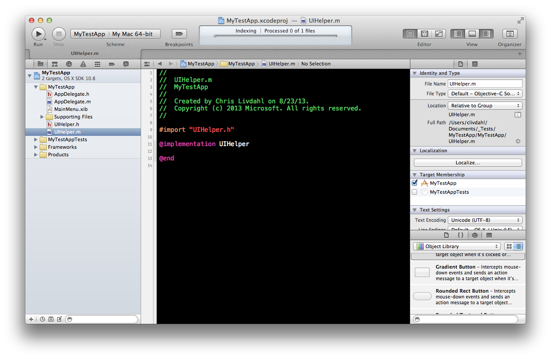Viewport: 551px width, 359px height.
Task: Add a new tab
Action: point(519,53)
